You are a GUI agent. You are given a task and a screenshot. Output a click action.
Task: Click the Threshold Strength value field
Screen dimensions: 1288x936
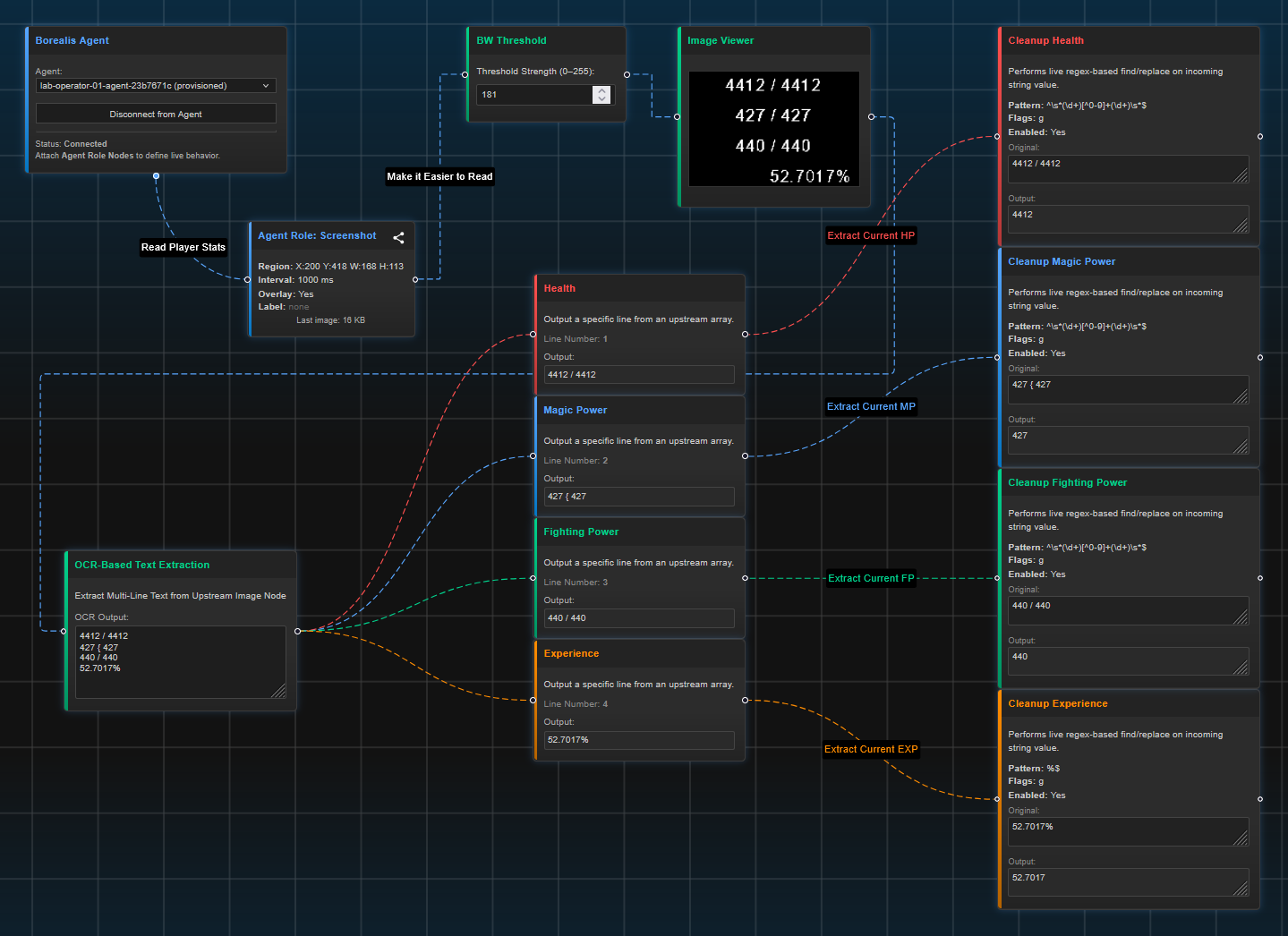coord(534,94)
